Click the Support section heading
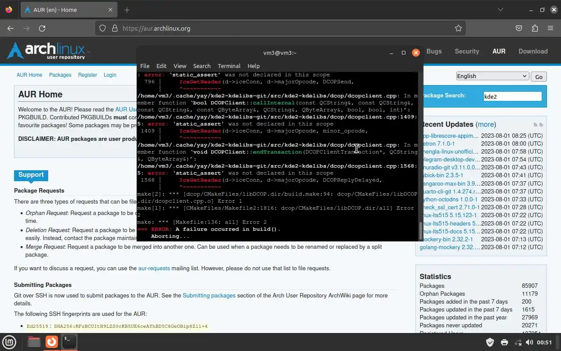Screen dimensions: 561x351 pos(31,175)
